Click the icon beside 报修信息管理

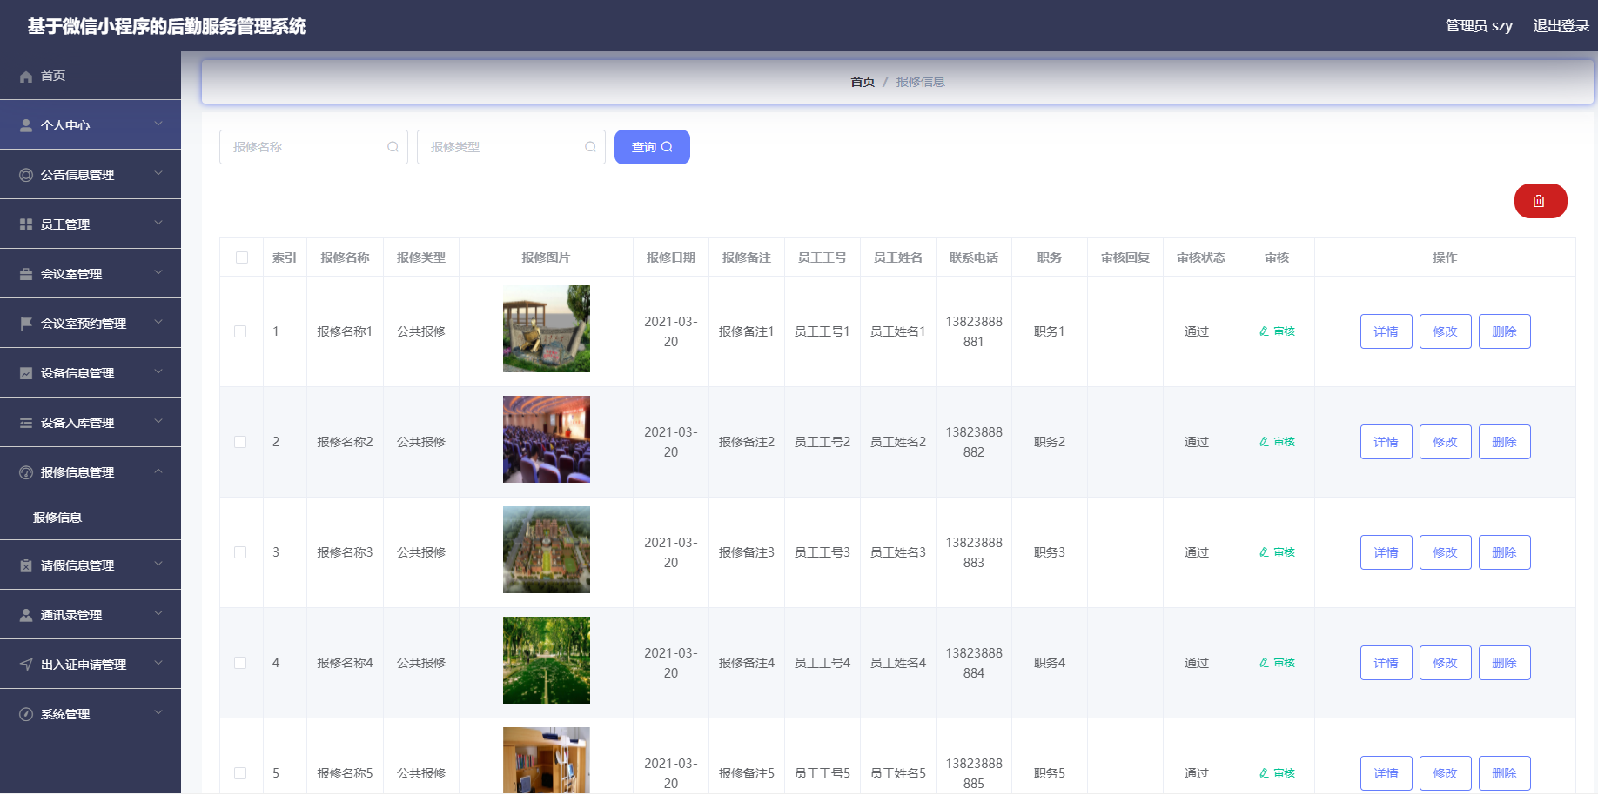[x=26, y=472]
